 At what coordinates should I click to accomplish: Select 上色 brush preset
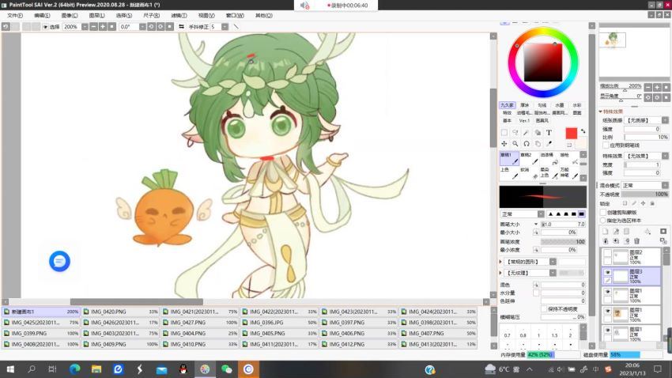pos(510,172)
